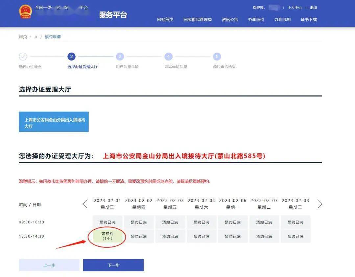Select the green 可预约(1个) time slot
The width and height of the screenshot is (355, 277).
point(107,236)
